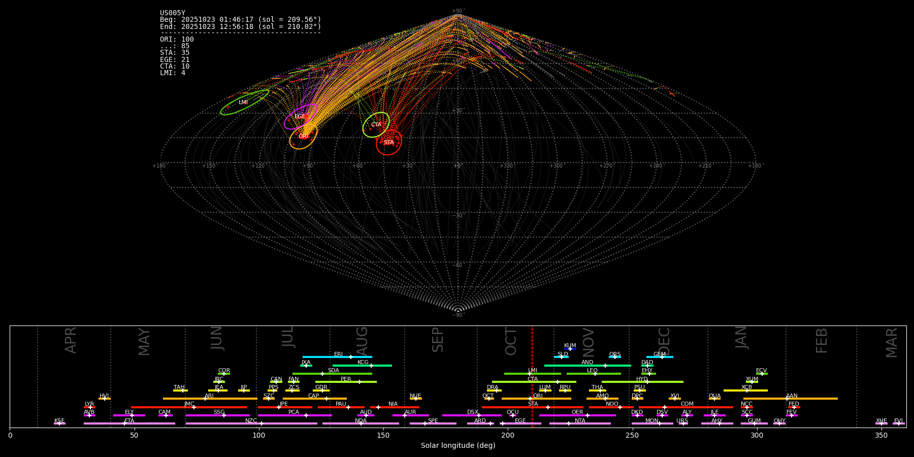Click the legend entry ORI: 100
This screenshot has width=914, height=457.
pos(177,40)
